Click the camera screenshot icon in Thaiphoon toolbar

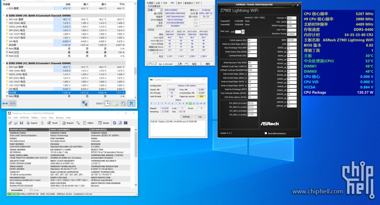(114, 123)
